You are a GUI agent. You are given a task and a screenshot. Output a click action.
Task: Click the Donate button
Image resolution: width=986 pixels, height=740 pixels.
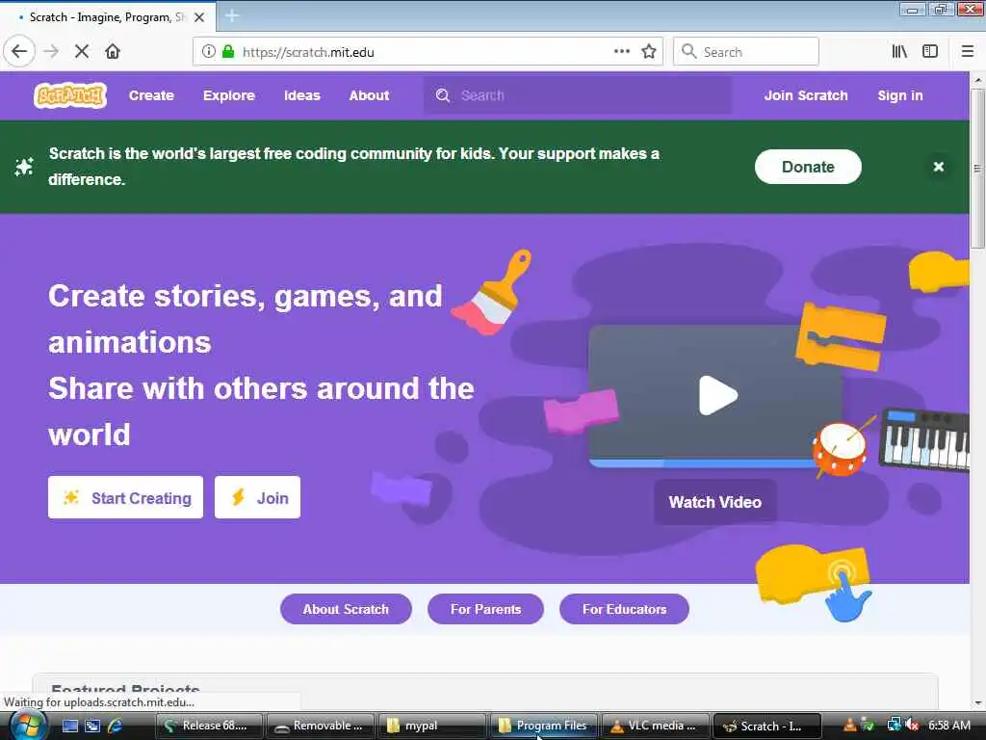[808, 167]
